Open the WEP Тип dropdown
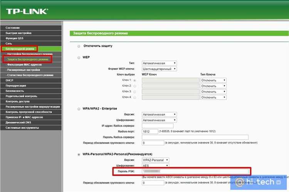Screen dimensions: 289x192 click(159, 63)
